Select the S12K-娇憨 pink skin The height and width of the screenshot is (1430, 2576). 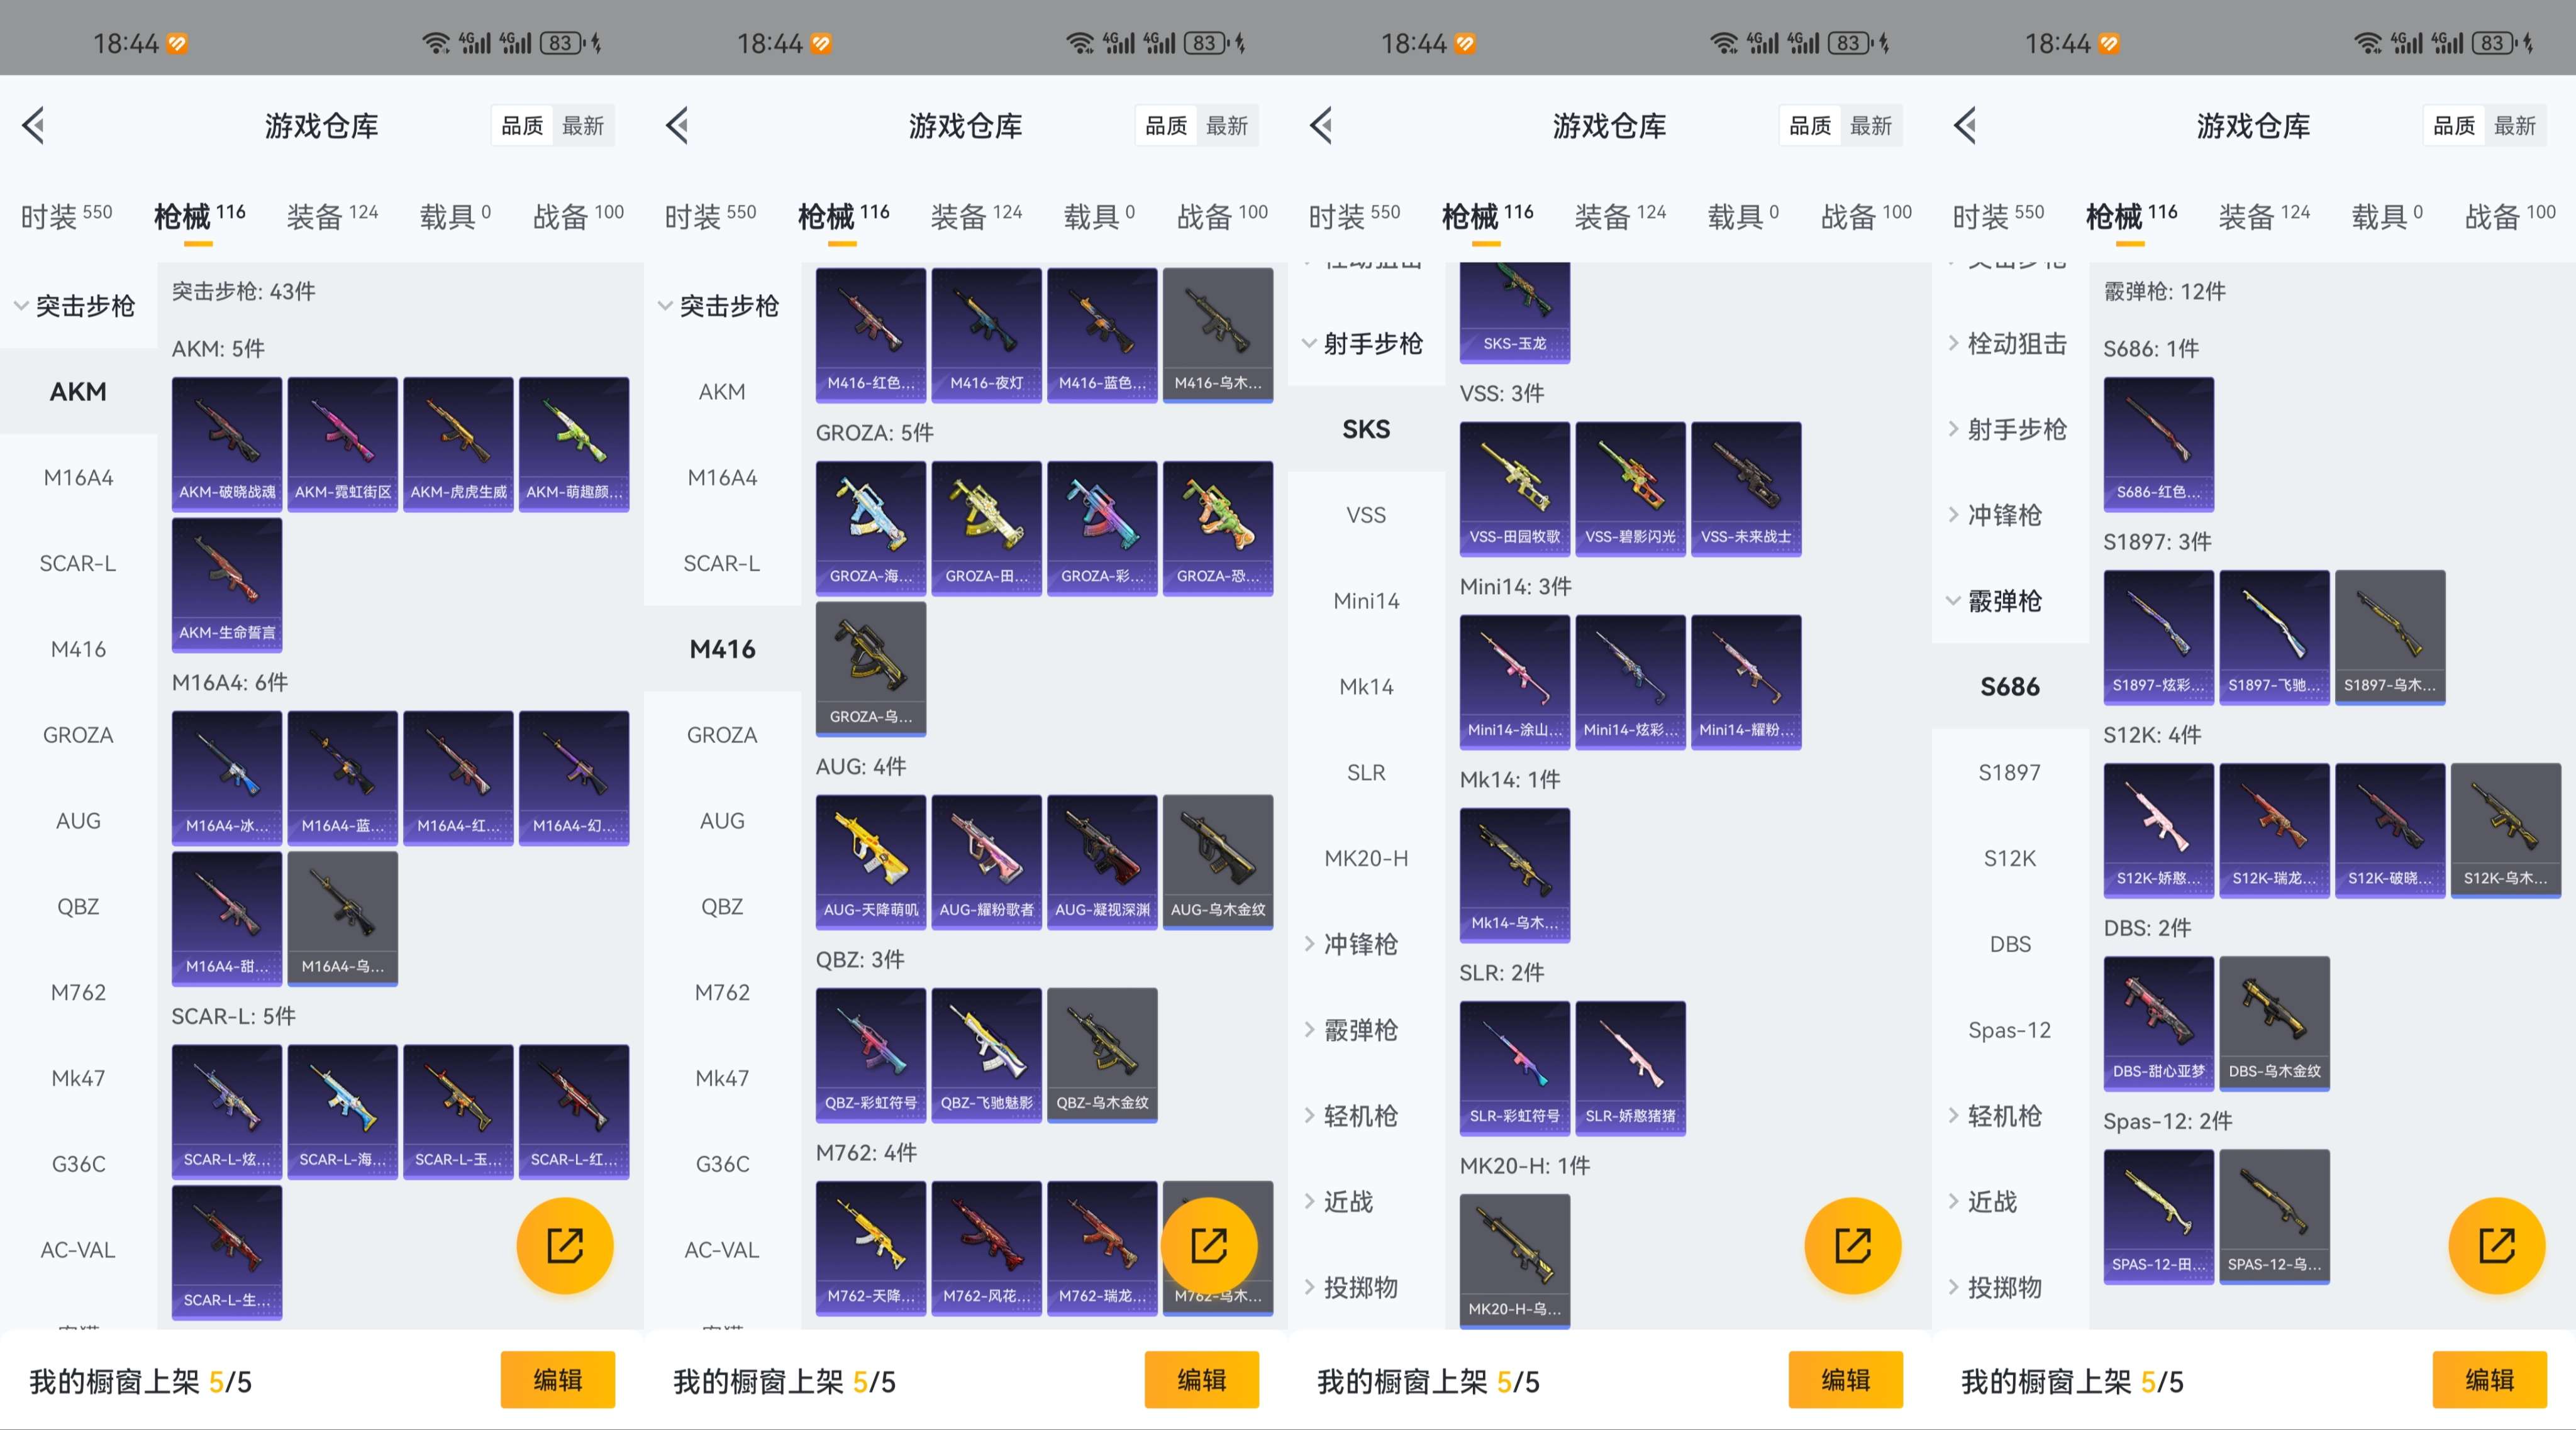click(2159, 830)
